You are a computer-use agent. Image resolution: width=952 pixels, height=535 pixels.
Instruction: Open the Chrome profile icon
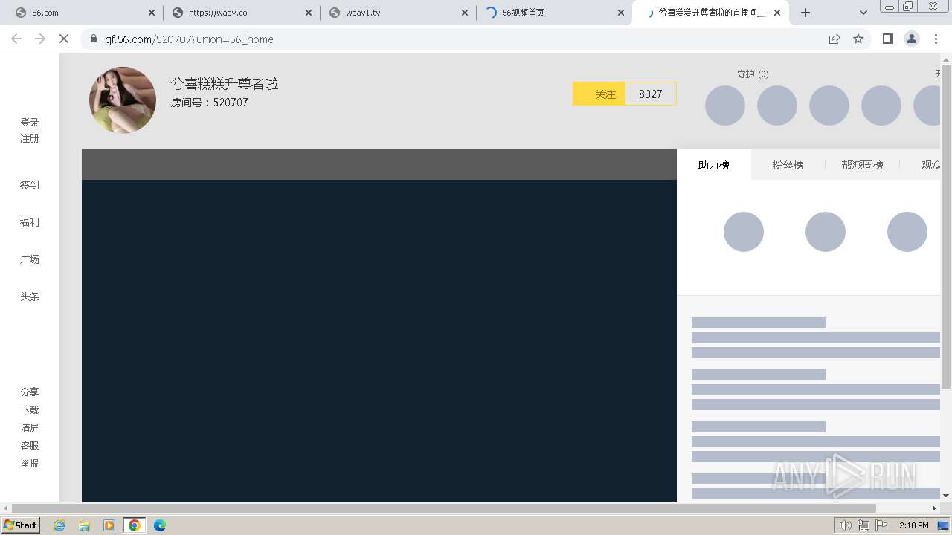point(911,39)
